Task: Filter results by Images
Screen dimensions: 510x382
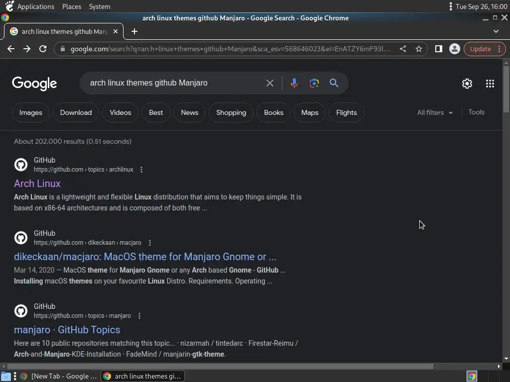Action: pyautogui.click(x=30, y=112)
